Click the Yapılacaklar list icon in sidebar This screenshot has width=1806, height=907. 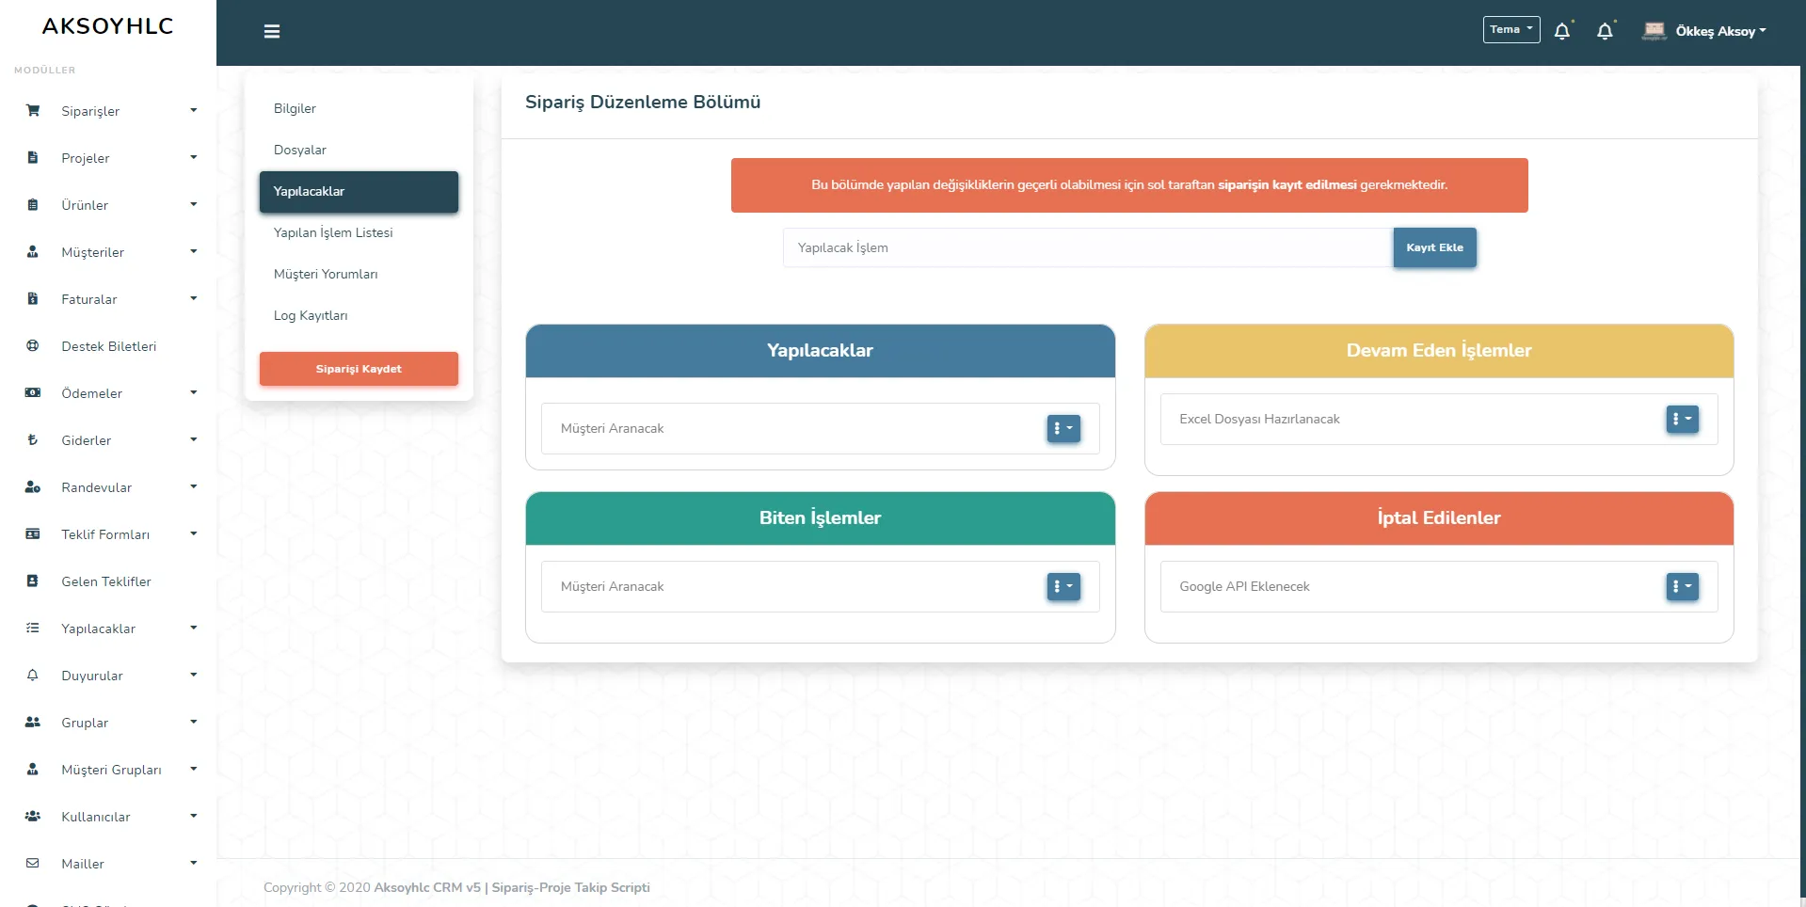[x=33, y=628]
